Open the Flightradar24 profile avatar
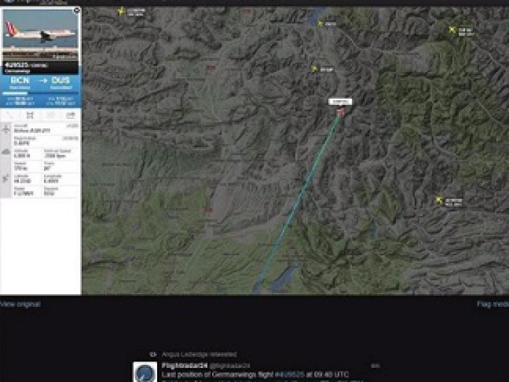 tap(145, 372)
